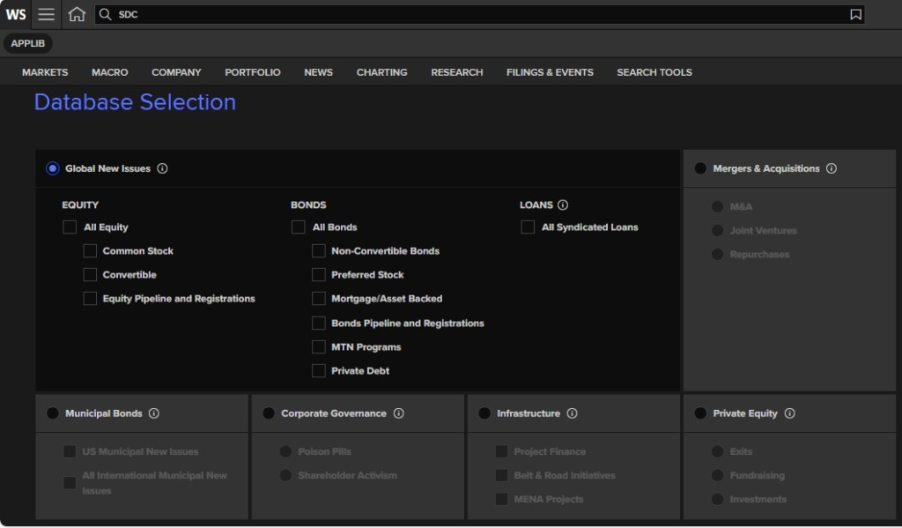Click the APPLIB button

click(28, 43)
